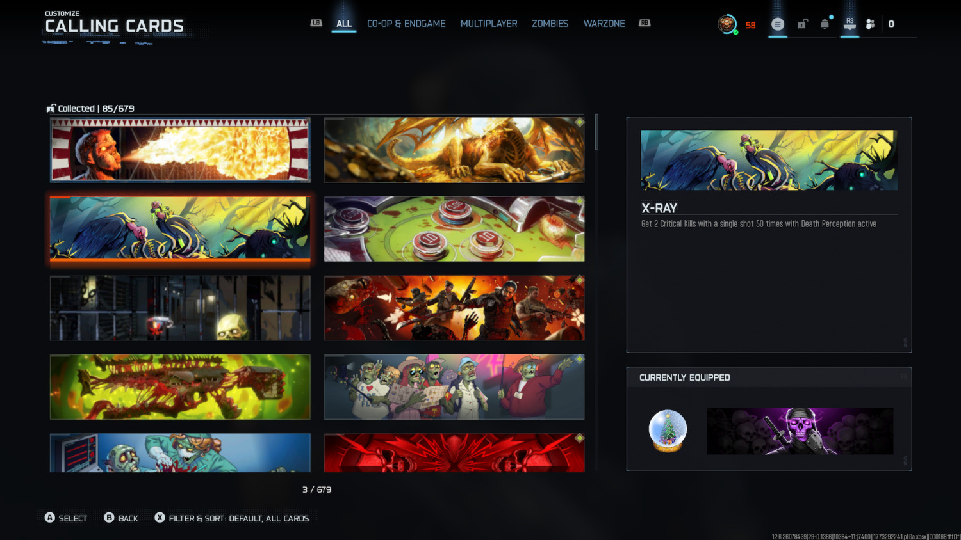The image size is (961, 540).
Task: Open the hamburger menu icon
Action: pyautogui.click(x=778, y=24)
